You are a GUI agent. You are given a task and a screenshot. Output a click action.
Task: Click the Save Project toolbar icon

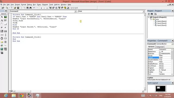(18, 8)
